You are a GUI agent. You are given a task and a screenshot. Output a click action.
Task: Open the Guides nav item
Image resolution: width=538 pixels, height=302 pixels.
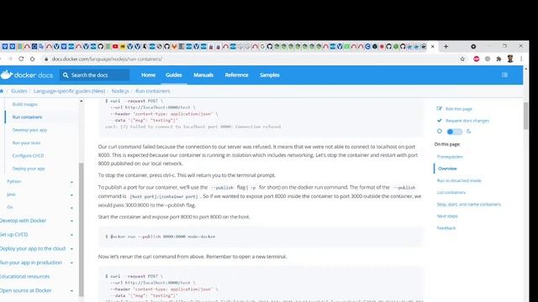click(x=174, y=75)
